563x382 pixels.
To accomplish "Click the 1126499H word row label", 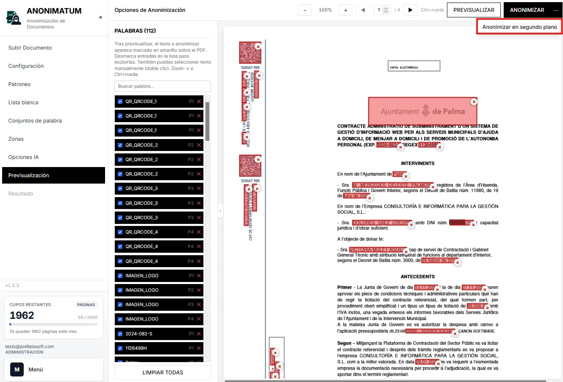I will [136, 348].
